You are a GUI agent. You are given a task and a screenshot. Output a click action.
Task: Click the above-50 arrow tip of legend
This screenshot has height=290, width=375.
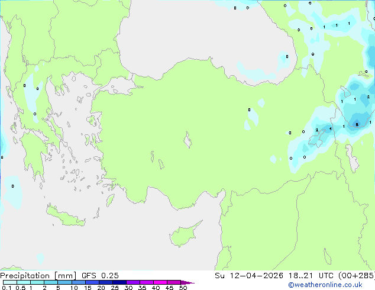187,282
